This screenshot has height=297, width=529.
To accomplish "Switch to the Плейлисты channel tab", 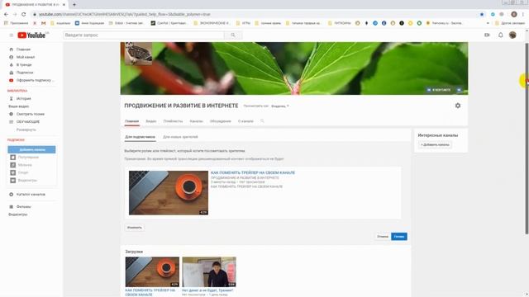I will click(x=173, y=121).
